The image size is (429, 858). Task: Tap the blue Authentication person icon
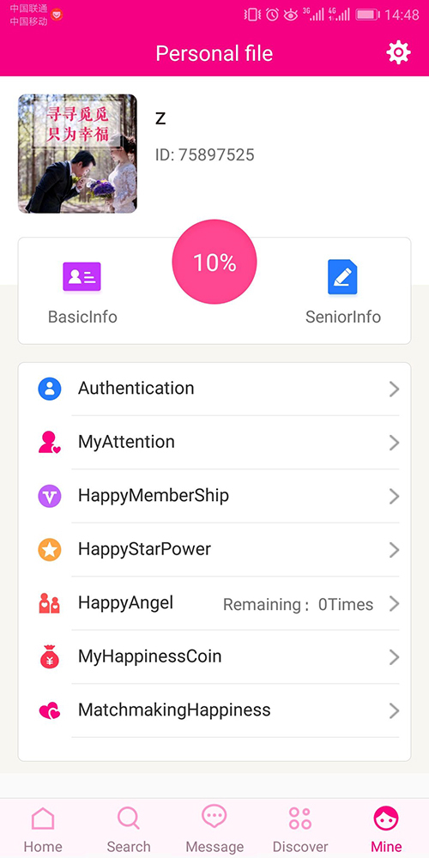tap(50, 389)
